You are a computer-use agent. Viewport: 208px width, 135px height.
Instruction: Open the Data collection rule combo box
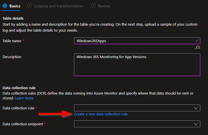(134, 108)
